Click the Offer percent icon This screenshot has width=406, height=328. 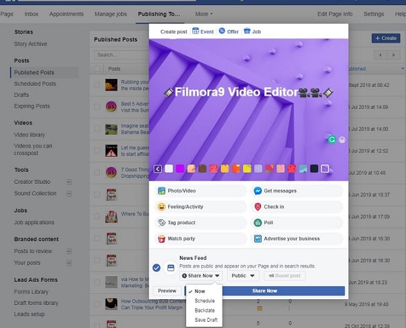pos(222,31)
